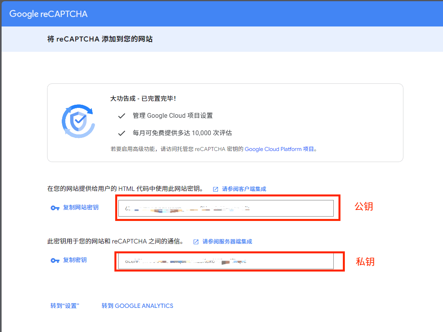Click the heading 将 reCAPTCHA 添加到您的网站
Image resolution: width=443 pixels, height=332 pixels.
coord(100,39)
